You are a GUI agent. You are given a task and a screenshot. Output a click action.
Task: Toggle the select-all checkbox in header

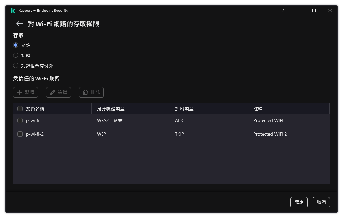pyautogui.click(x=20, y=108)
